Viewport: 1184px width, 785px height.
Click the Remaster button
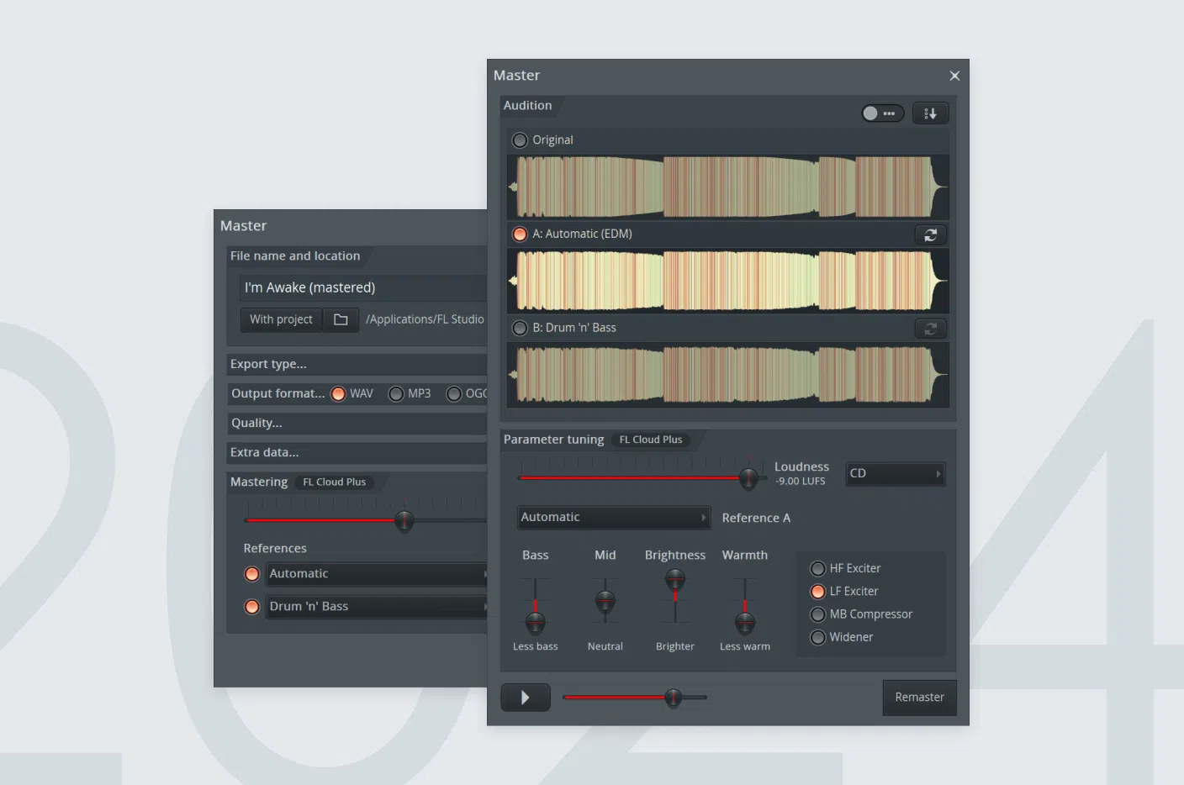(x=919, y=698)
